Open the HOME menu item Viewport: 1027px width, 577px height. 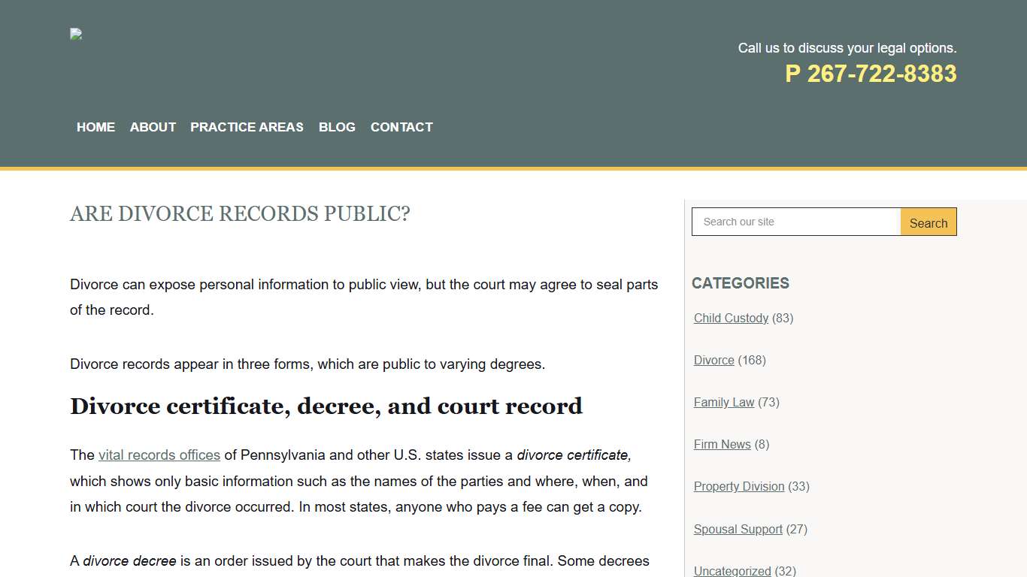tap(95, 127)
